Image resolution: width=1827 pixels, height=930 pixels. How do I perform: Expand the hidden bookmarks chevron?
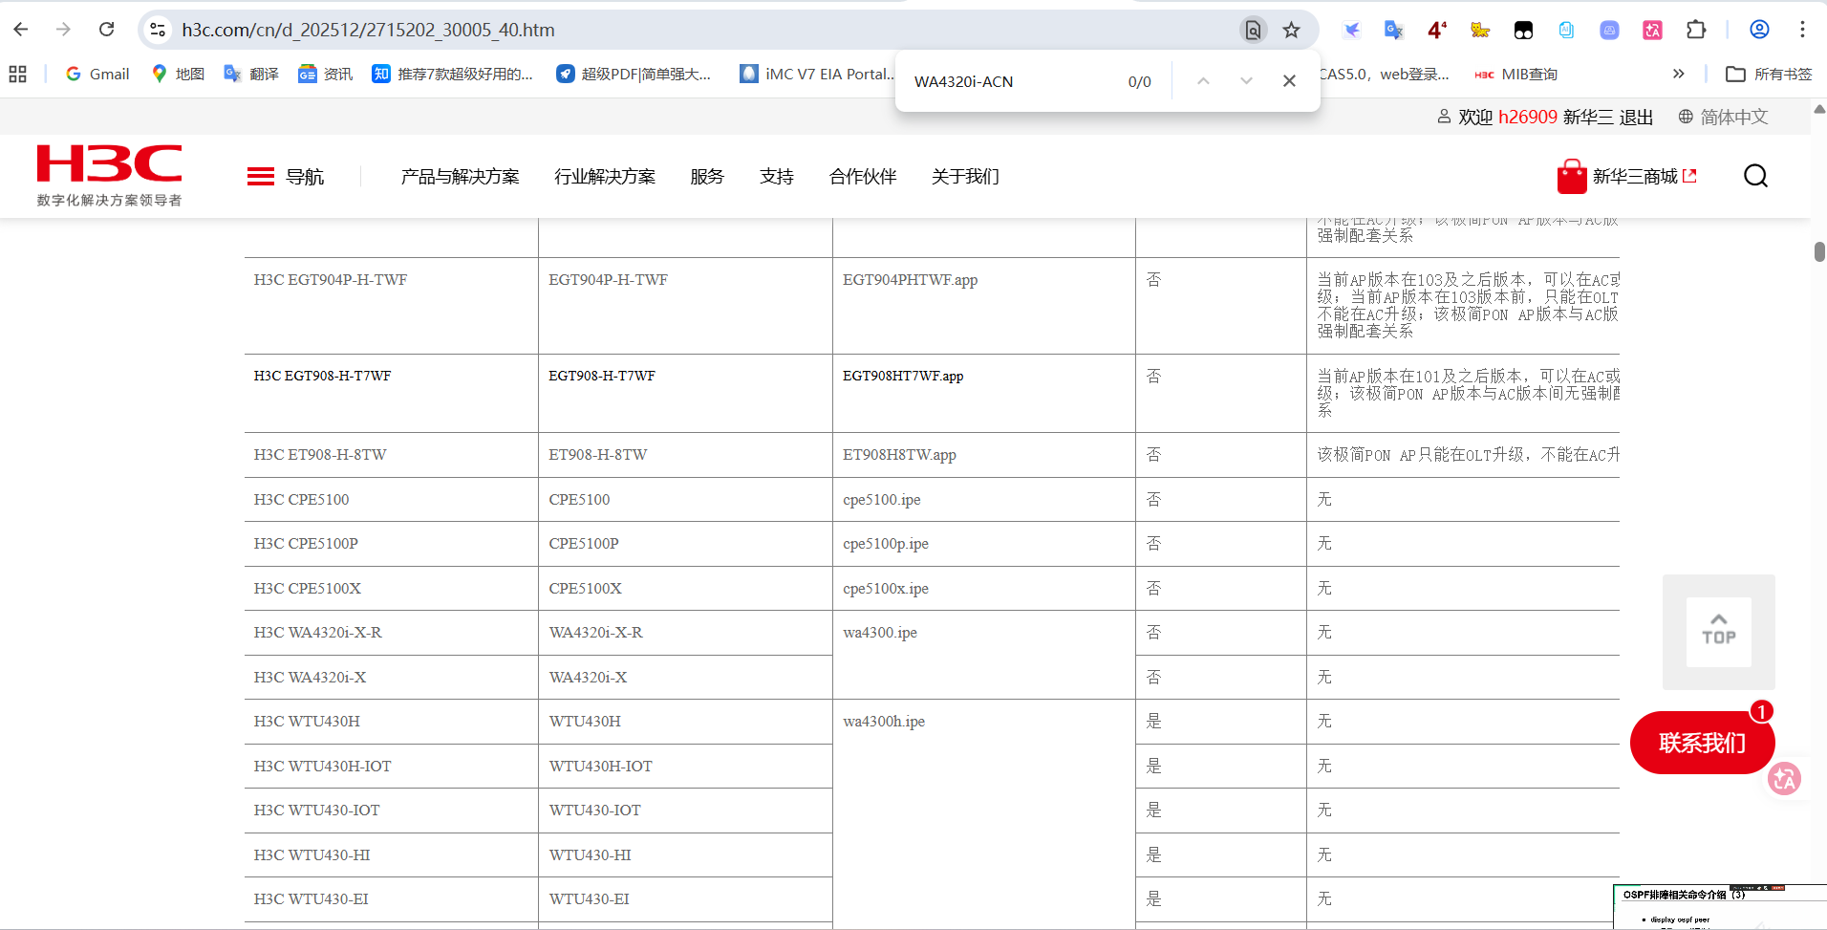(x=1678, y=74)
